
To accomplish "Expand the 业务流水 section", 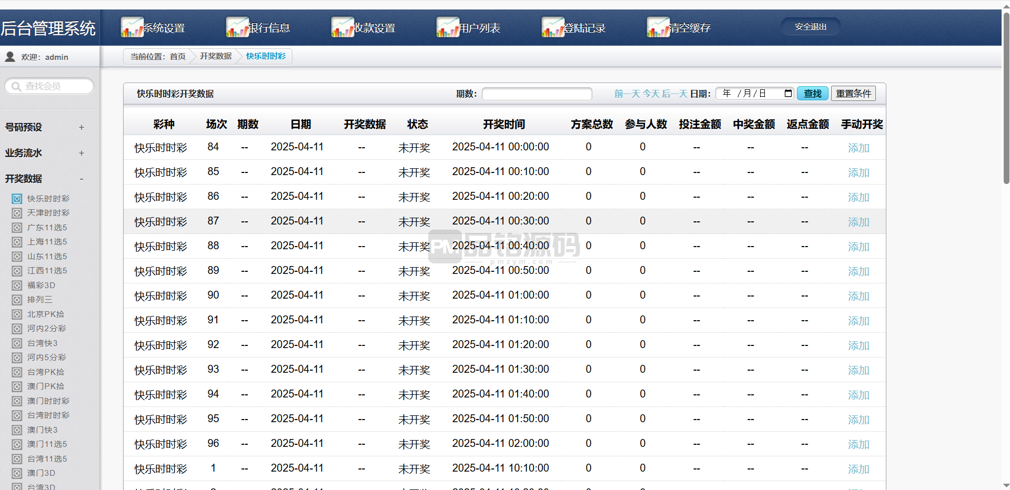I will [82, 153].
